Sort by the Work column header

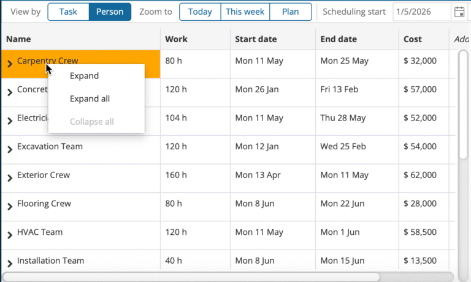(177, 39)
